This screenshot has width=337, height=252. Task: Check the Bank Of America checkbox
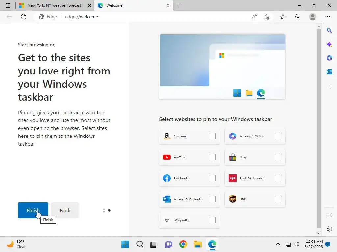point(278,178)
